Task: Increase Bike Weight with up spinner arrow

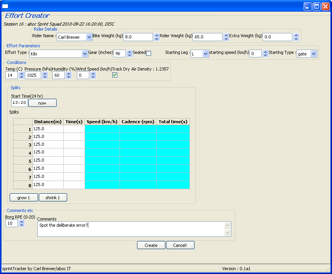Action: pyautogui.click(x=156, y=35)
